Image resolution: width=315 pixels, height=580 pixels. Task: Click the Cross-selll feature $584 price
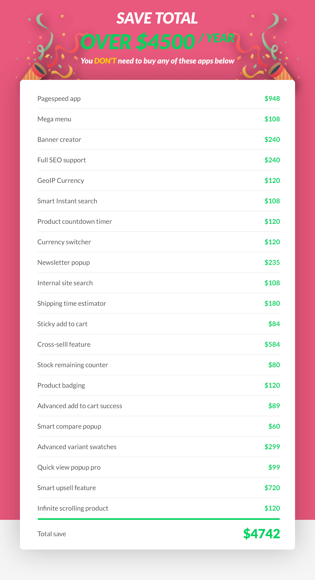click(x=272, y=344)
